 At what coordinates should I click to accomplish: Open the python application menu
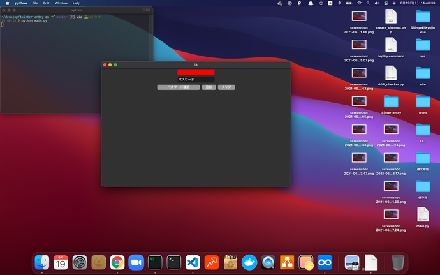click(x=21, y=3)
